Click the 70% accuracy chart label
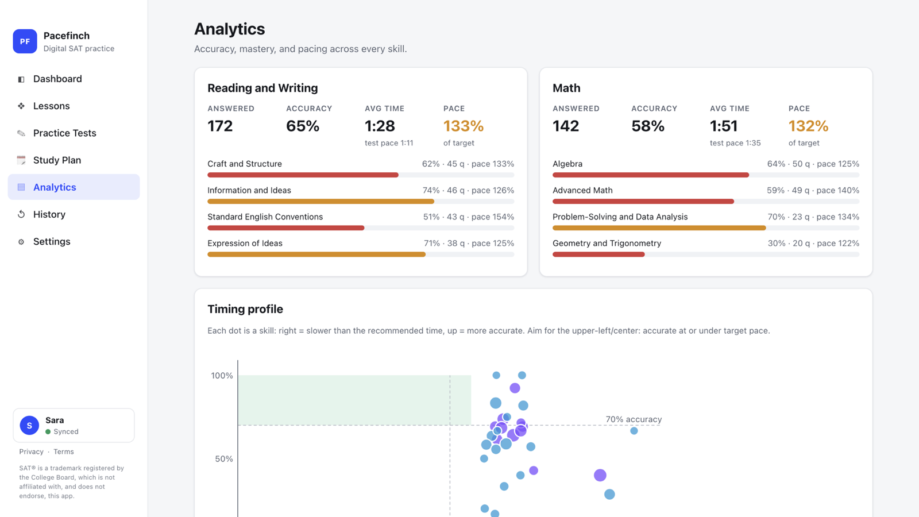This screenshot has width=919, height=517. [634, 419]
